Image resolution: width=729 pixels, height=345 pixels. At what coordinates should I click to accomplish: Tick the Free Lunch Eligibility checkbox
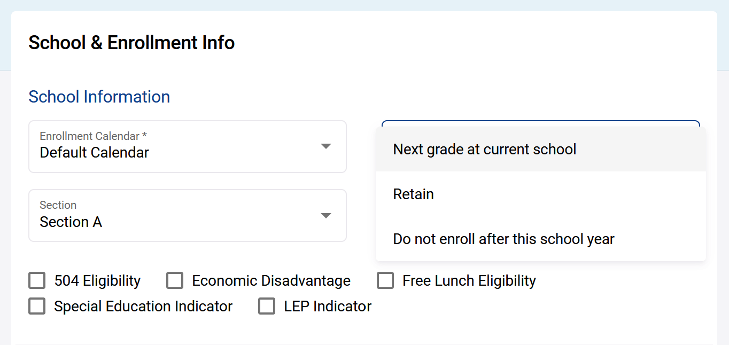(x=385, y=280)
